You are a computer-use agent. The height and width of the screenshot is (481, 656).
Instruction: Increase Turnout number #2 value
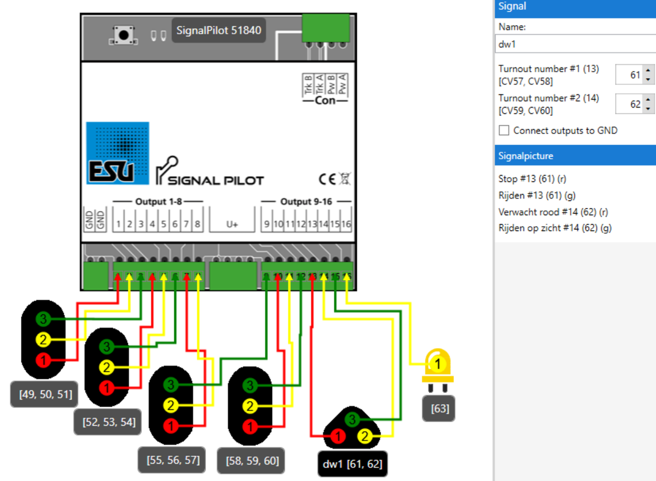648,99
